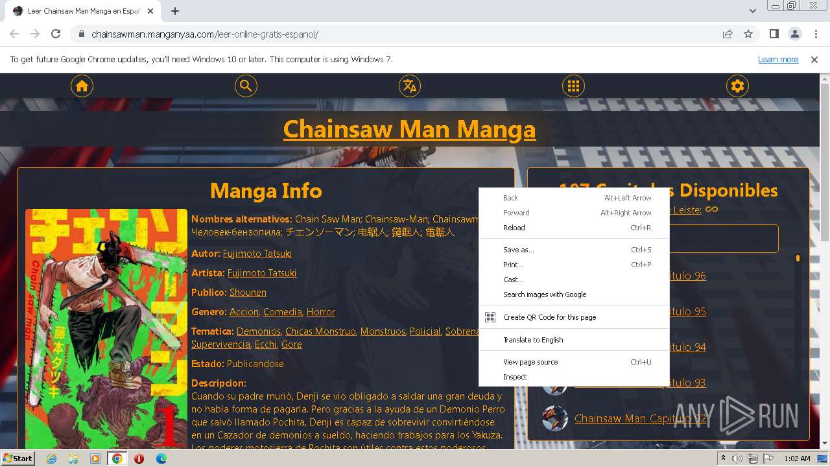Select Reload in context menu
The width and height of the screenshot is (830, 467).
click(x=574, y=228)
